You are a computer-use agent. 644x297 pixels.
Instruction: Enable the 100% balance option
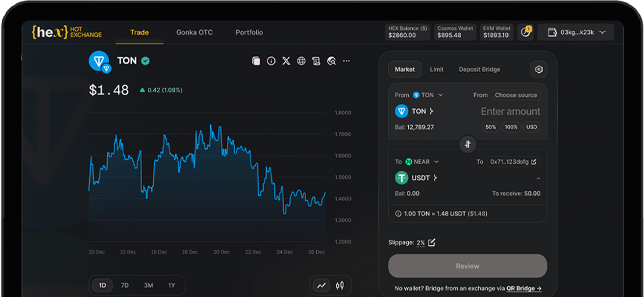(x=511, y=127)
